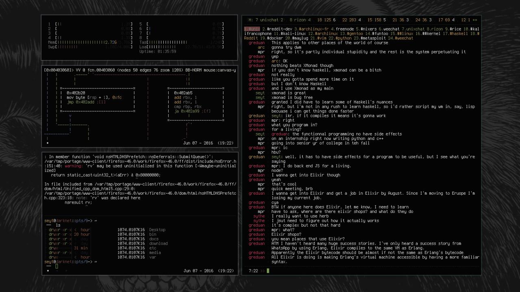Screen dimensions: 520x292
Task: Click the message 'quick meeting, brb'
Action: pyautogui.click(x=292, y=189)
